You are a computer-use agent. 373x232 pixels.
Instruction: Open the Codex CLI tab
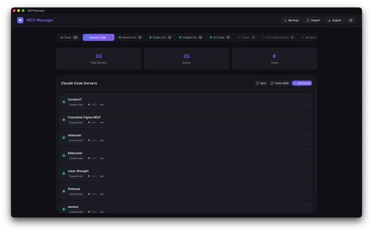(160, 37)
